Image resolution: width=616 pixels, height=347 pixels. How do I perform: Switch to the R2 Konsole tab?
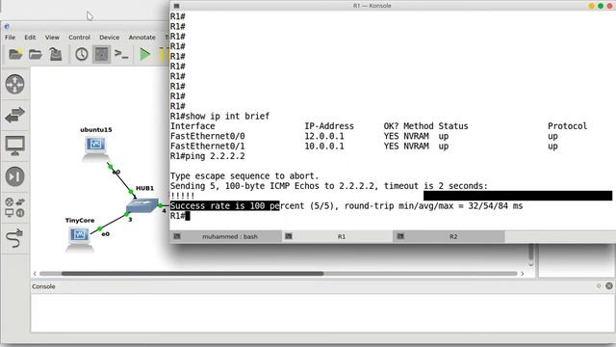coord(449,236)
